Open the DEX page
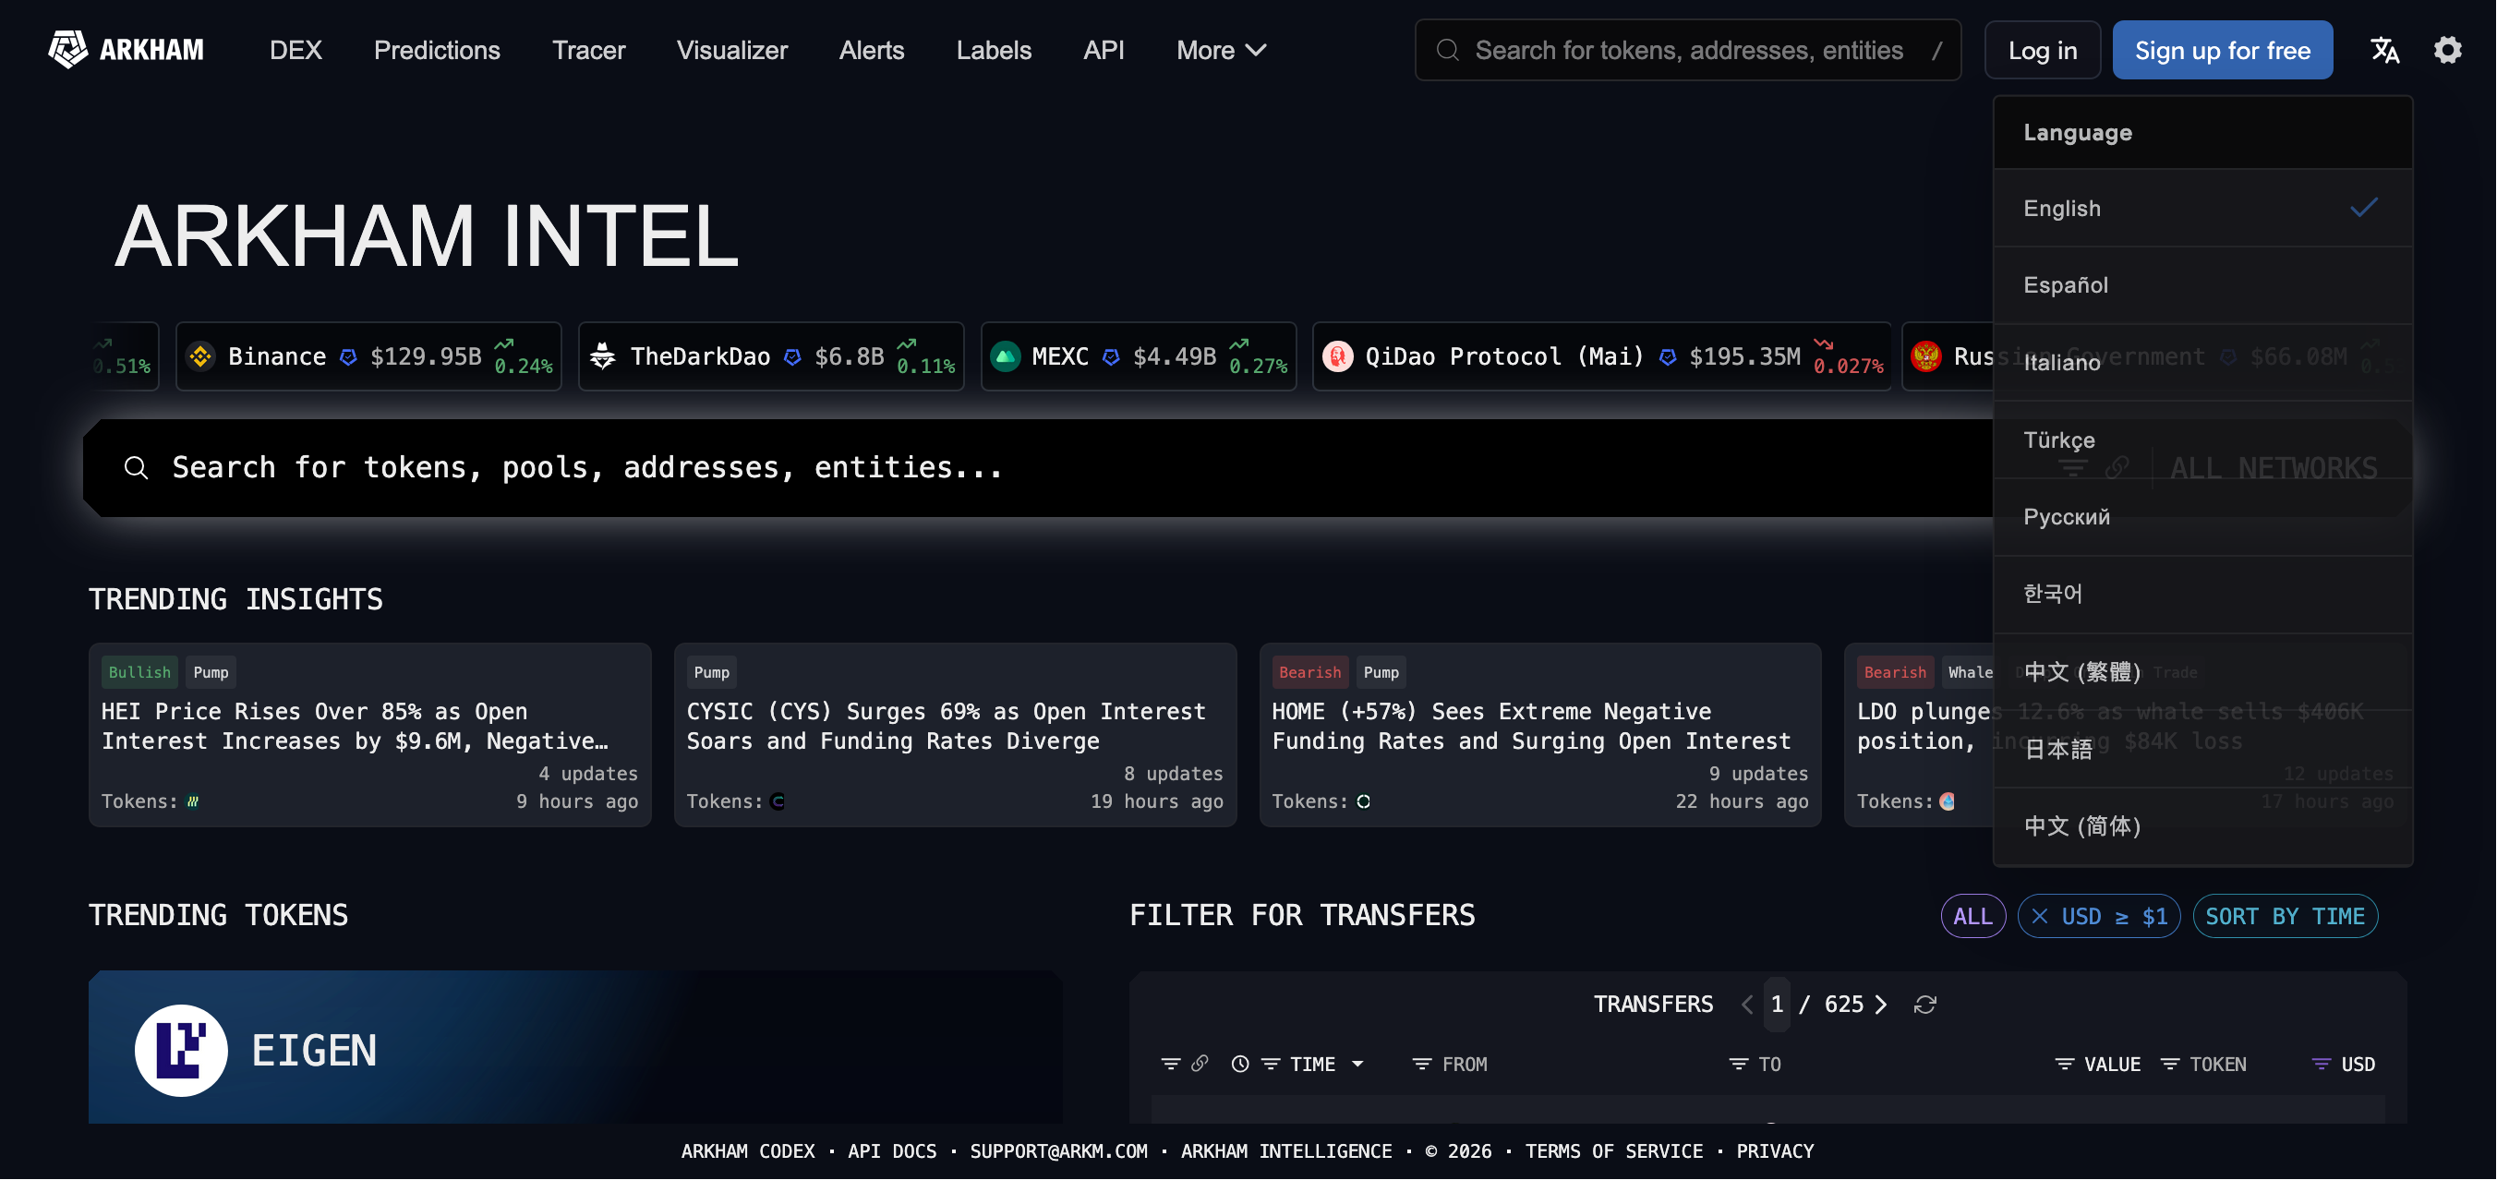Image resolution: width=2497 pixels, height=1180 pixels. [296, 50]
